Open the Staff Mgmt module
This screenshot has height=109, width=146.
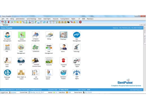77,72
